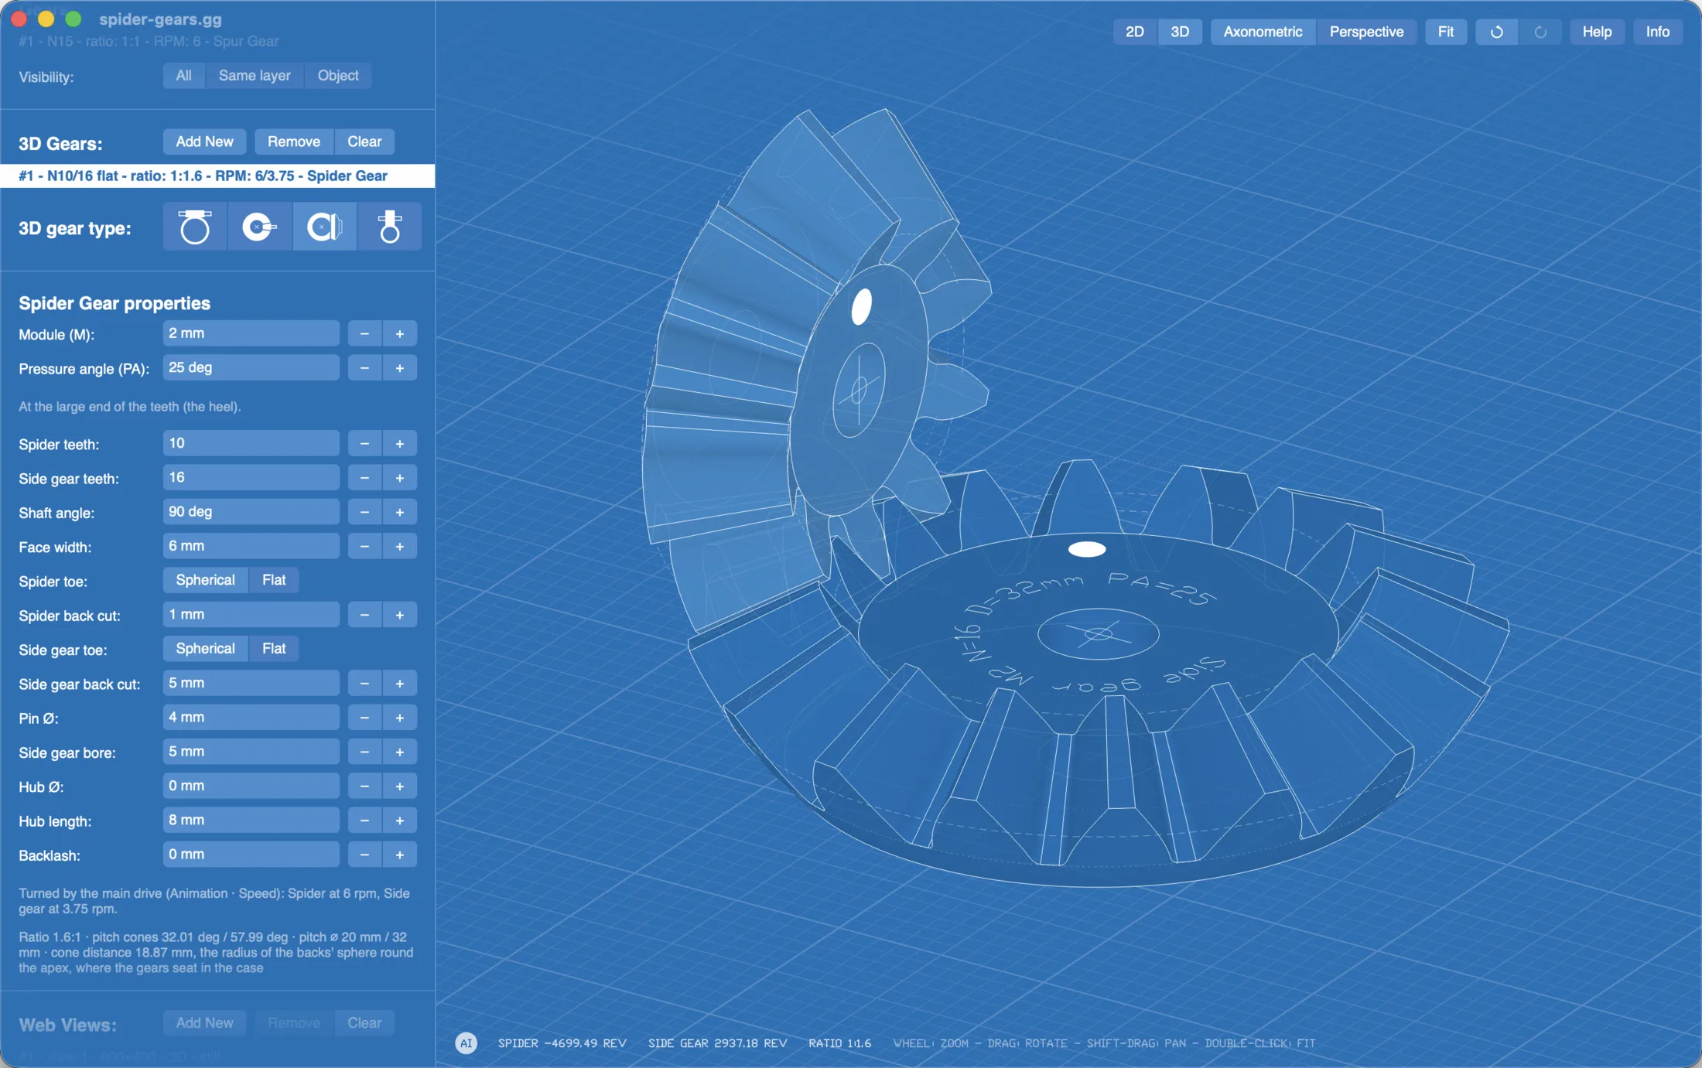Screen dimensions: 1702x1068
Task: Click the Pin Ø input field
Action: 251,718
